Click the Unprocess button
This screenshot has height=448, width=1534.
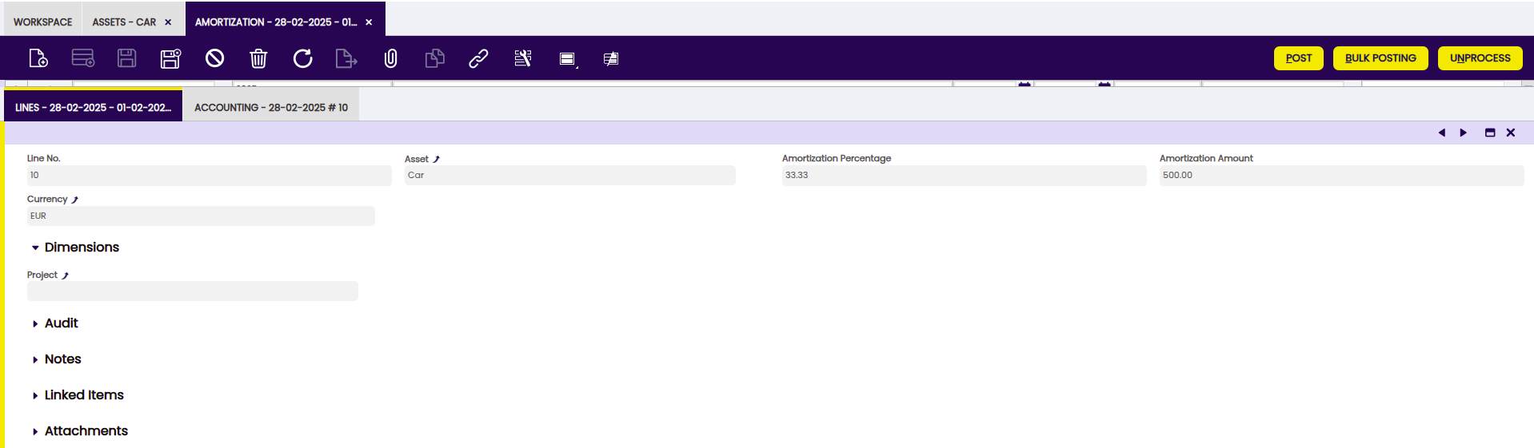(1480, 58)
